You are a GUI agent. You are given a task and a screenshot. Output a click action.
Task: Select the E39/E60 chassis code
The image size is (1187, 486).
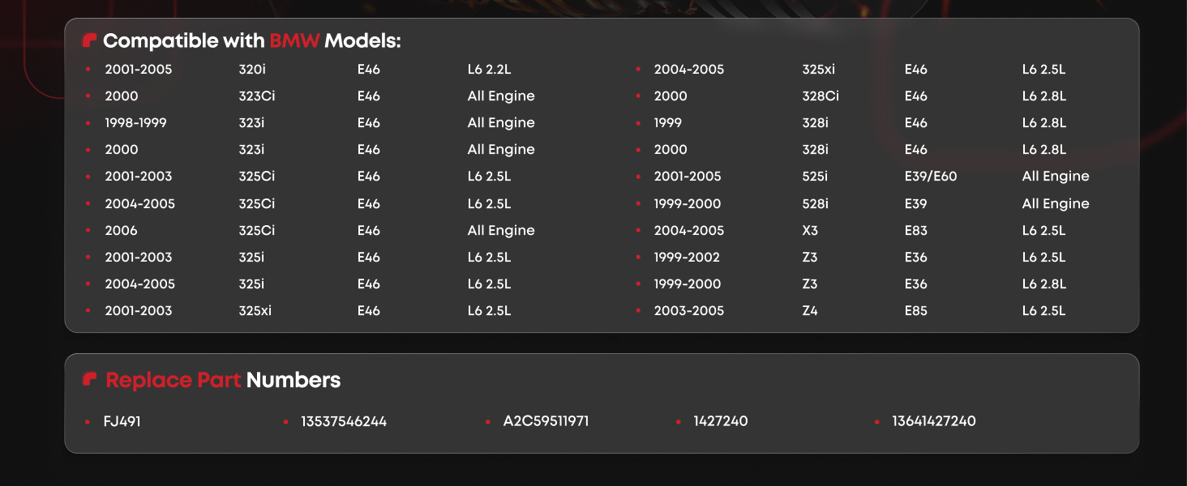point(931,177)
